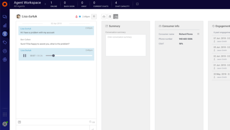The width and height of the screenshot is (230, 130).
Task: Click the send message arrow icon
Action: pos(93,129)
